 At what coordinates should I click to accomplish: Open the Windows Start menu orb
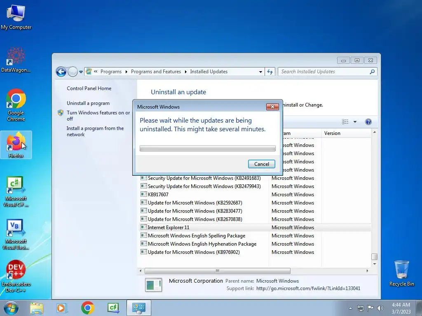tap(11, 308)
